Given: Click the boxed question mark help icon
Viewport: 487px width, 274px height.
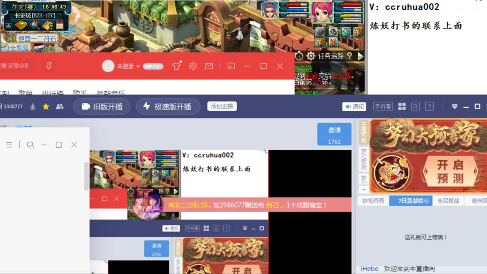Looking at the screenshot, I should click(429, 107).
